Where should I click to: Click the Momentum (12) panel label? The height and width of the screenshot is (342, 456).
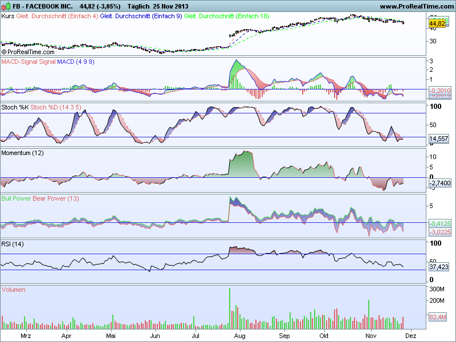[x=22, y=153]
